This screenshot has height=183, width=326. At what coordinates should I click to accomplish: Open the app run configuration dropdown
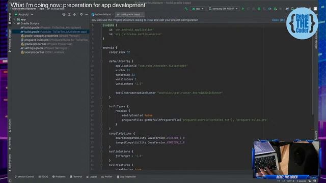(x=198, y=9)
